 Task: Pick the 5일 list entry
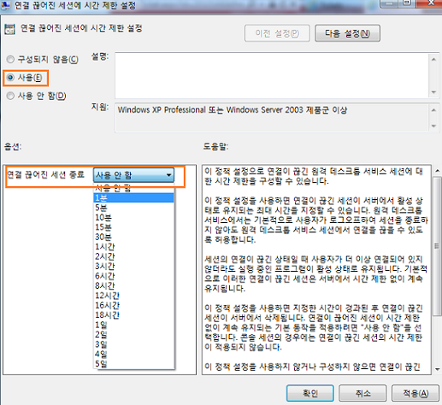(133, 364)
